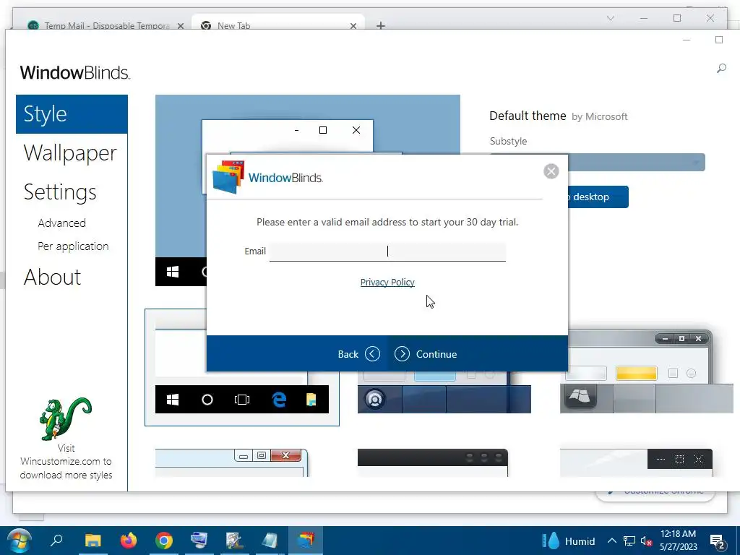The width and height of the screenshot is (740, 555).
Task: Expand the Substyle dropdown
Action: click(x=598, y=163)
